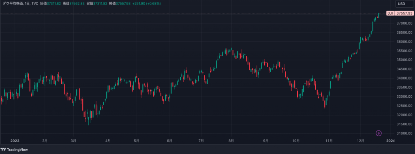Image resolution: width=415 pixels, height=154 pixels.
Task: Click the DJI symbol label on price axis
Action: tap(390, 13)
